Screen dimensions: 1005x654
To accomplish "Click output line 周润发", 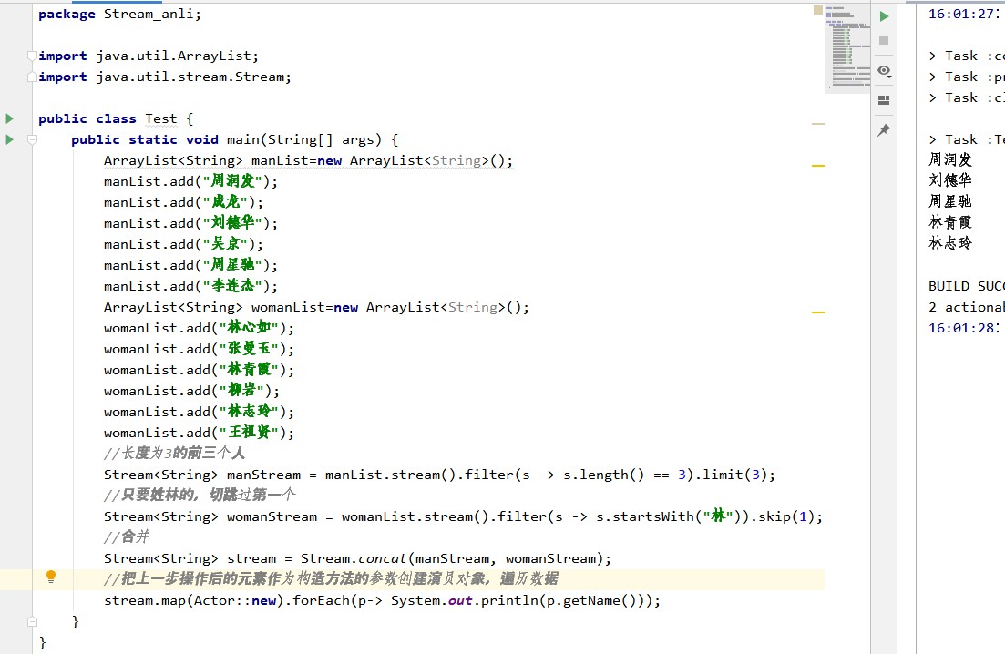I will tap(950, 159).
